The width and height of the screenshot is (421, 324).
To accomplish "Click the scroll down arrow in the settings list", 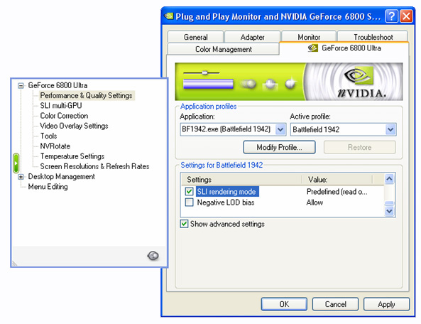I will click(x=389, y=211).
